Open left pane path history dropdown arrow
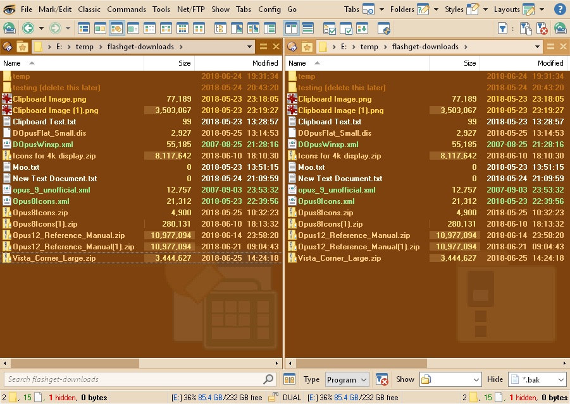Viewport: 570px width, 404px height. 249,47
